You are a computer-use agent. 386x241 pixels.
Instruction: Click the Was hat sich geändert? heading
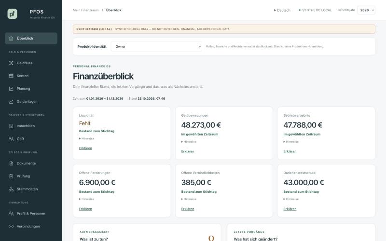(x=256, y=239)
